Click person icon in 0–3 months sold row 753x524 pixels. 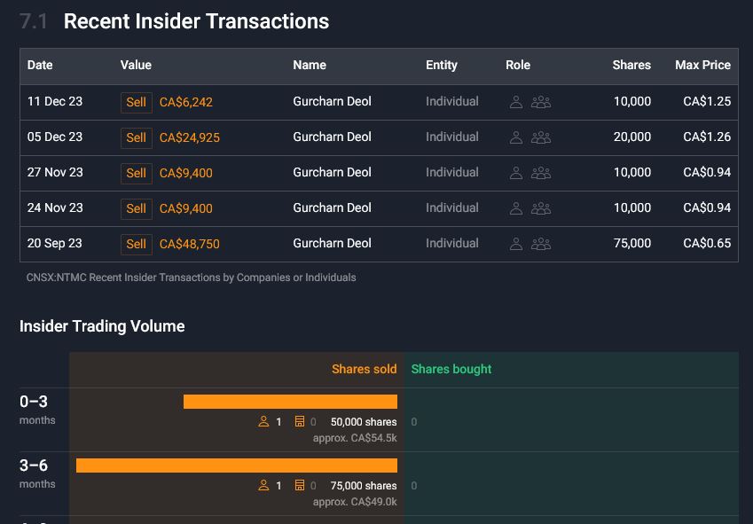click(x=263, y=422)
